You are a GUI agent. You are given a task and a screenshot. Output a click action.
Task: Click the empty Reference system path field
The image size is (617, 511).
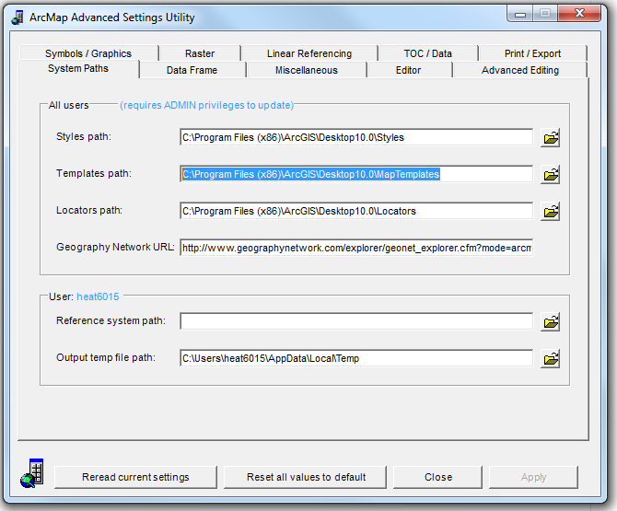tap(356, 321)
